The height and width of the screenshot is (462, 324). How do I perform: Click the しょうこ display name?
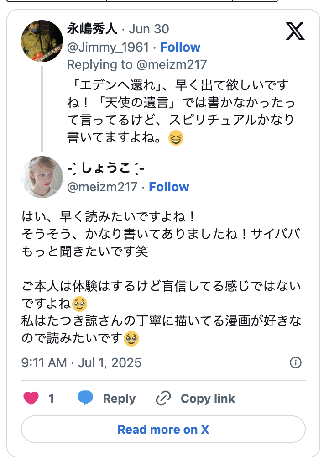106,169
